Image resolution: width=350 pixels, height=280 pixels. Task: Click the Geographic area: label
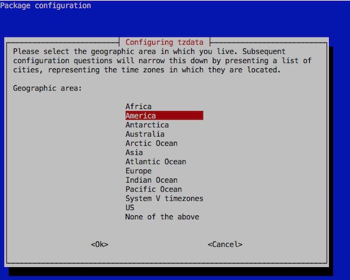[47, 88]
